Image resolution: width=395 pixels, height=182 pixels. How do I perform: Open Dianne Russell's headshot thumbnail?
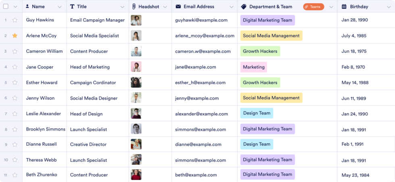pyautogui.click(x=136, y=144)
